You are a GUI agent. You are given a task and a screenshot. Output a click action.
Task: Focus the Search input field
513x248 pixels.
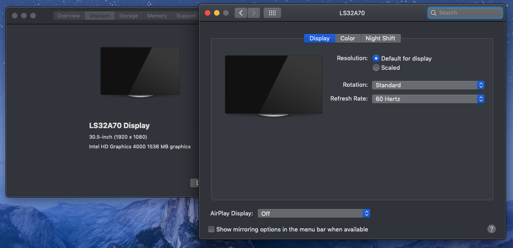(x=465, y=13)
